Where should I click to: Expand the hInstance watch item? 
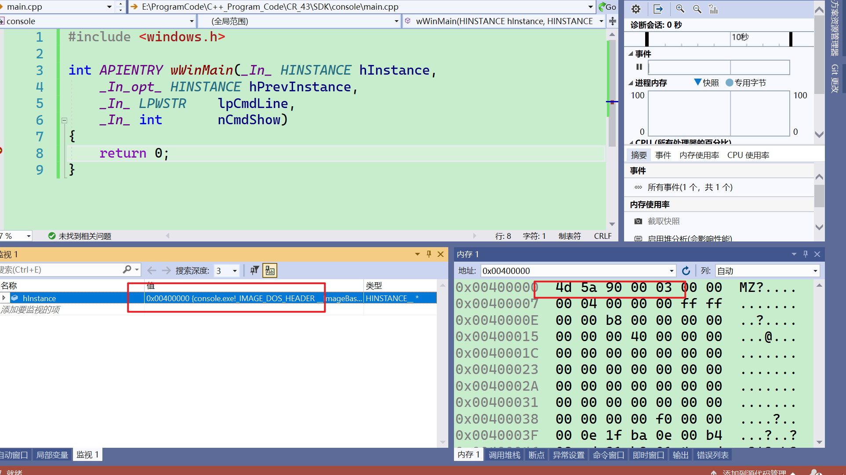pyautogui.click(x=4, y=298)
